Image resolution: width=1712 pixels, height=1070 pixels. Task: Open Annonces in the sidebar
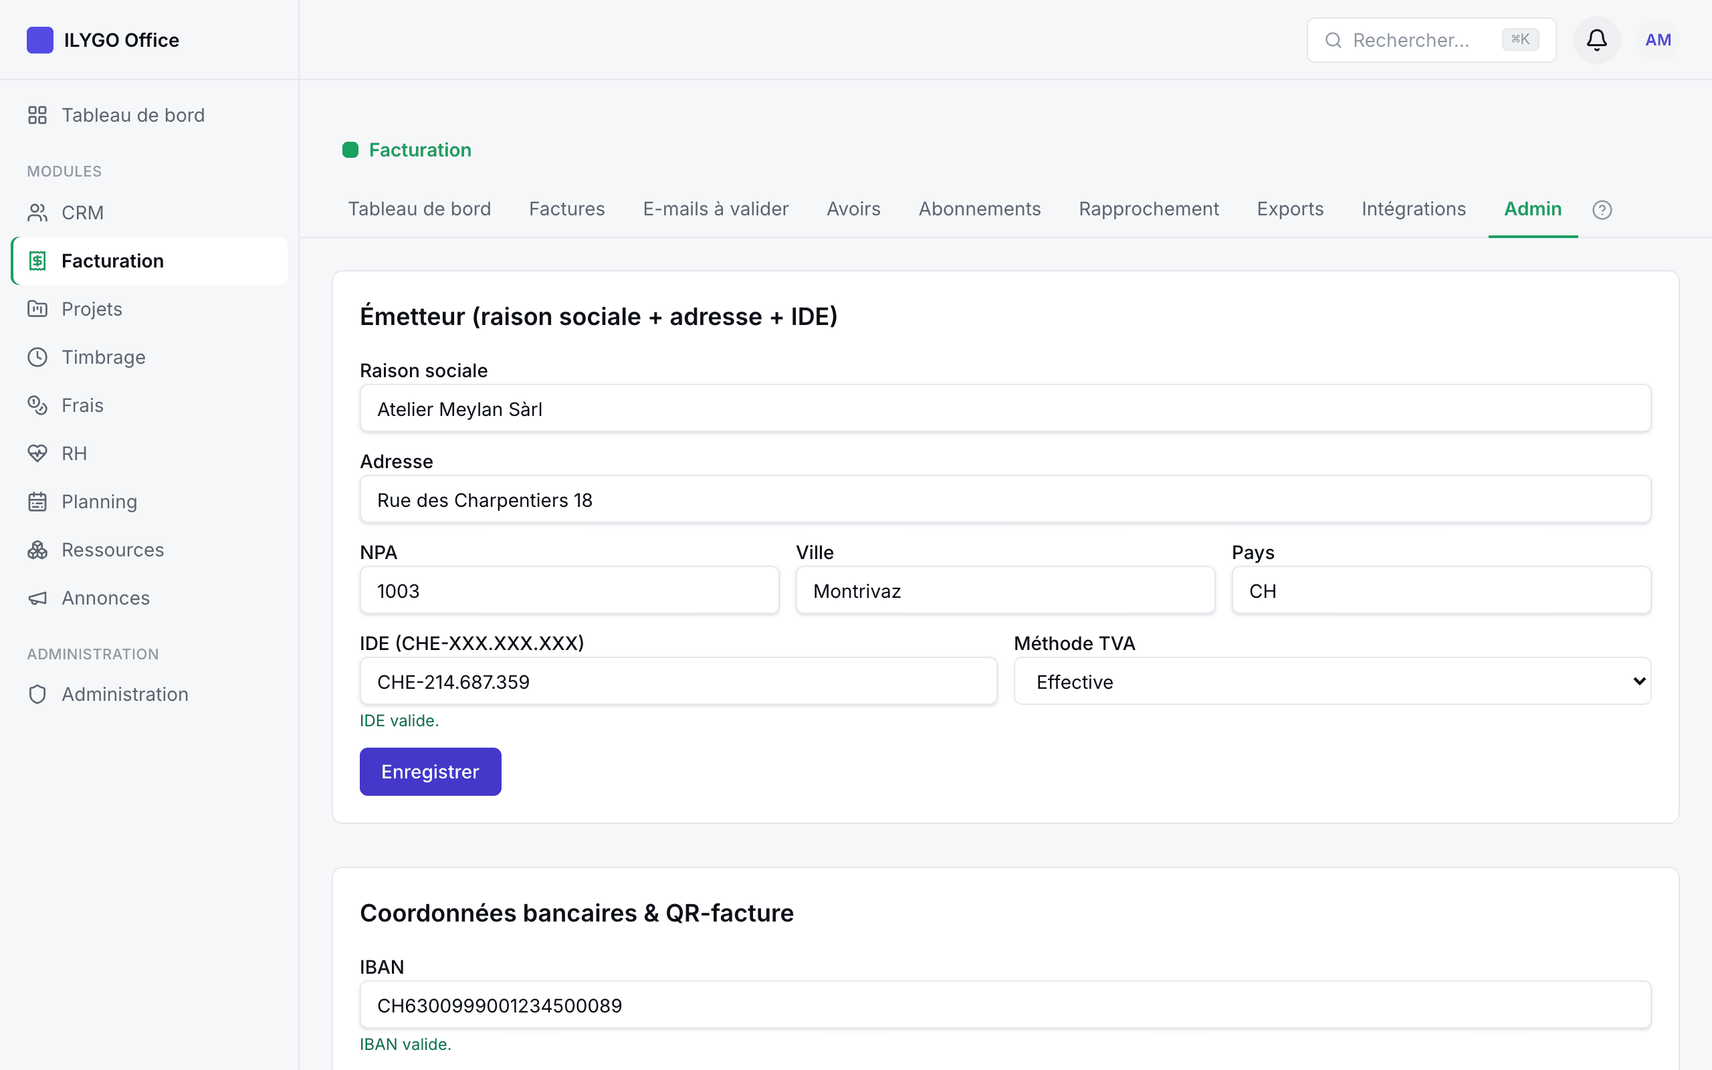[149, 598]
